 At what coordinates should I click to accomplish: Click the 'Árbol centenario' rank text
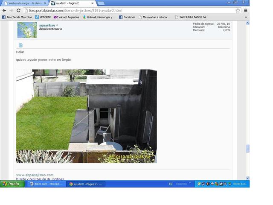coord(51,29)
